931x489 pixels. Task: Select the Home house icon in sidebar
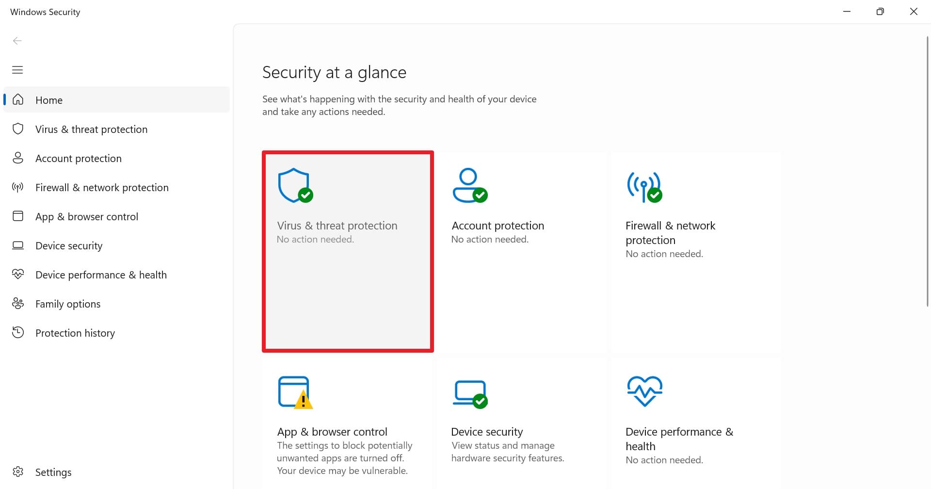(x=18, y=99)
